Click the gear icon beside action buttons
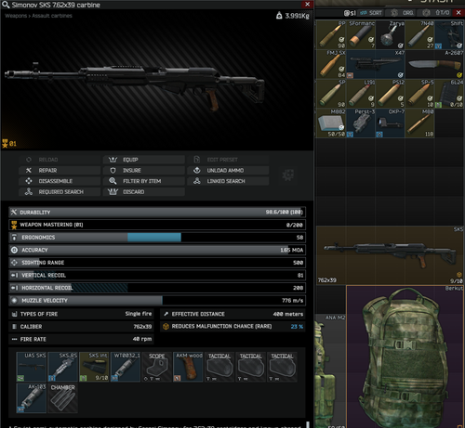The height and width of the screenshot is (428, 465). [x=288, y=175]
